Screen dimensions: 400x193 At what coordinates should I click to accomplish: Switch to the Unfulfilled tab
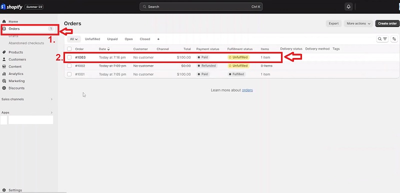[x=92, y=39]
